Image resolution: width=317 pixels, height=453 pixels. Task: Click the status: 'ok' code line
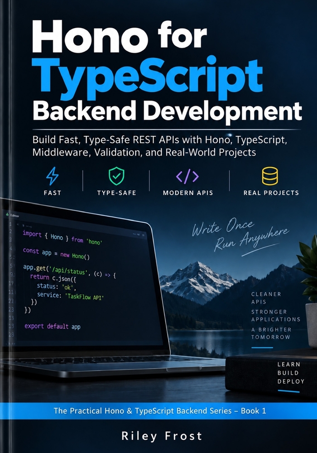[57, 287]
